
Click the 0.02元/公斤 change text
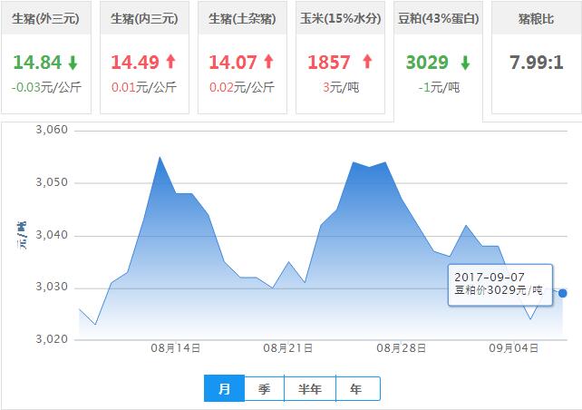242,87
